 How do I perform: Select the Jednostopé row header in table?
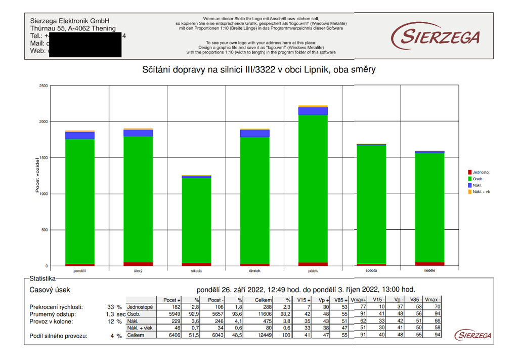pos(141,307)
